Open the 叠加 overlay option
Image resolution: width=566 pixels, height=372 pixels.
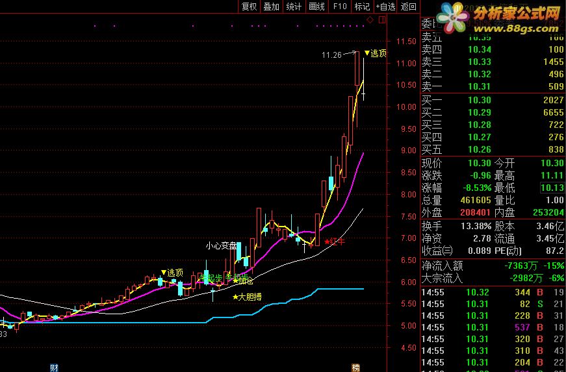(x=272, y=6)
